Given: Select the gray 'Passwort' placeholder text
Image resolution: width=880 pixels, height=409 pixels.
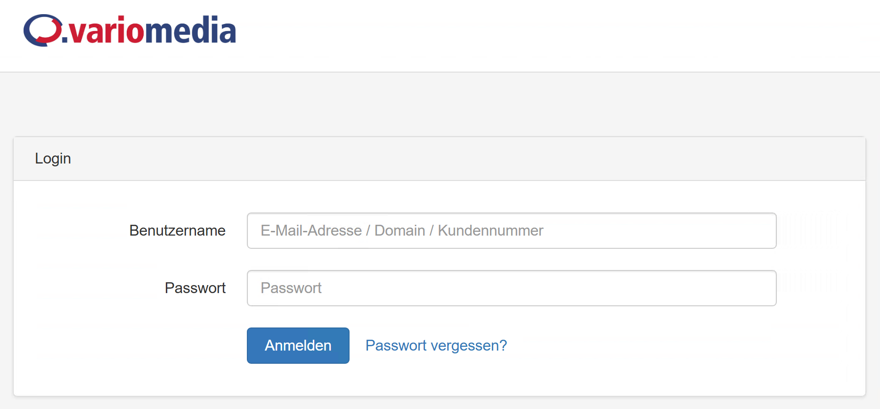Looking at the screenshot, I should point(291,288).
